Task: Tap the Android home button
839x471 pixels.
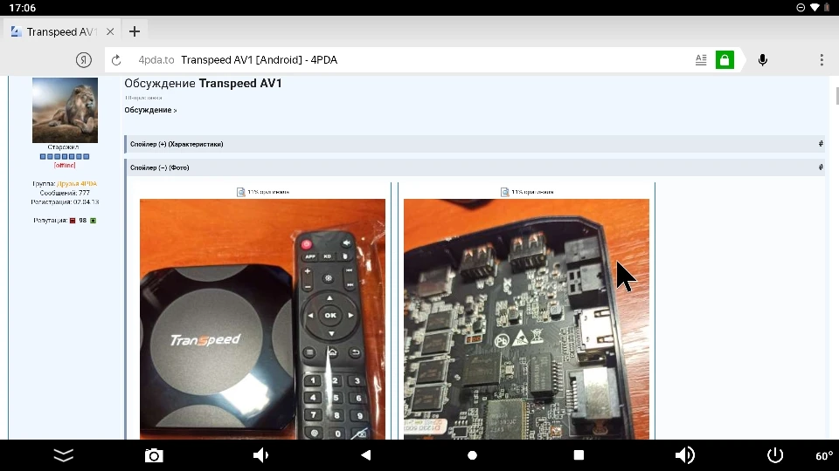Action: [x=472, y=455]
